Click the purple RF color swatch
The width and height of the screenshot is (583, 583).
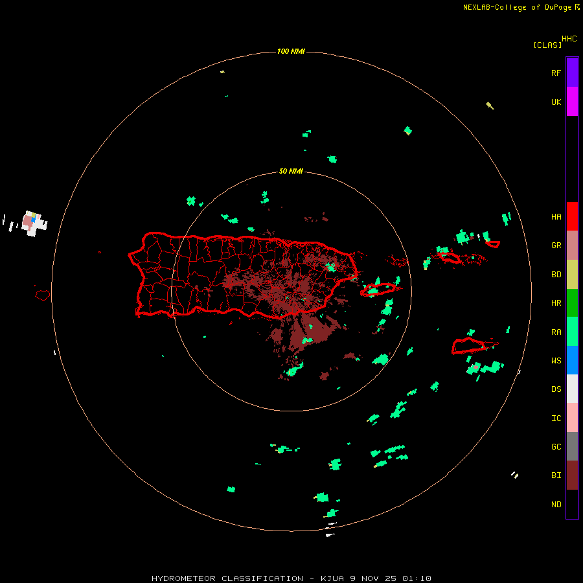tap(572, 73)
